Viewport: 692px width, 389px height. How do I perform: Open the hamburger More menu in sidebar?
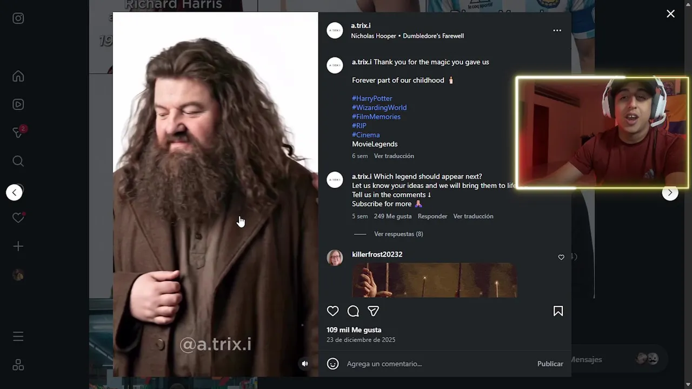click(x=18, y=337)
